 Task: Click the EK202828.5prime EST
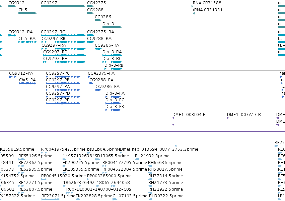click(x=78, y=199)
